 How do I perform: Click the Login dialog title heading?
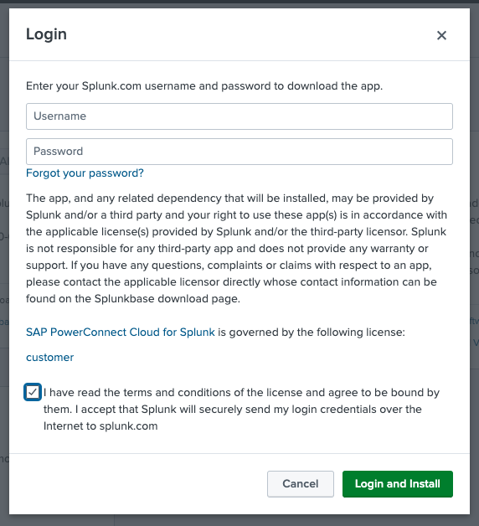coord(47,34)
